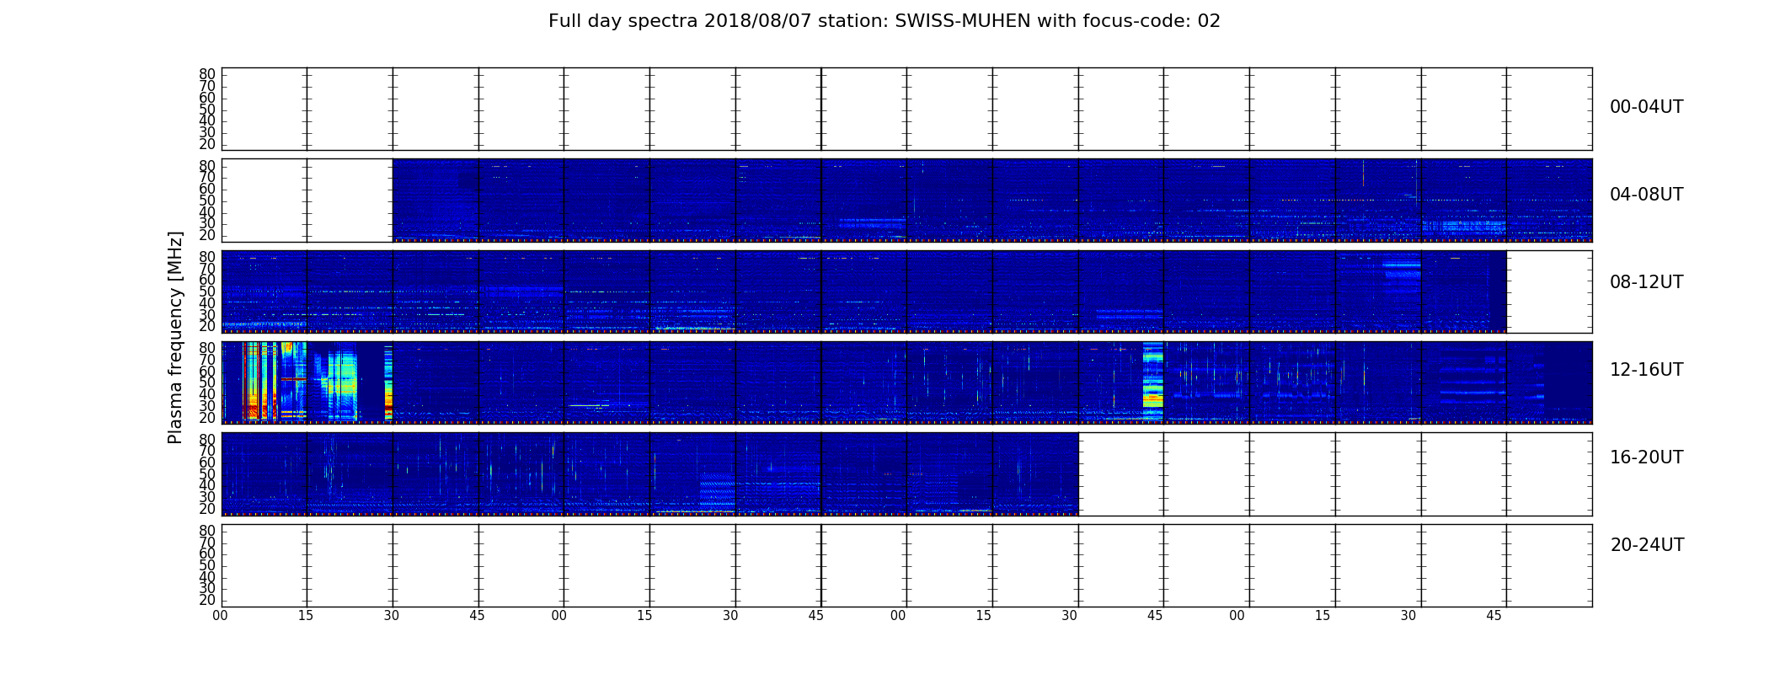Click the 04-08UT spectrogram data area
This screenshot has width=1769, height=674.
pos(992,201)
